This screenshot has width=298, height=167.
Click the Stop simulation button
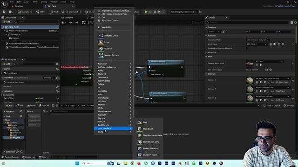pyautogui.click(x=155, y=12)
